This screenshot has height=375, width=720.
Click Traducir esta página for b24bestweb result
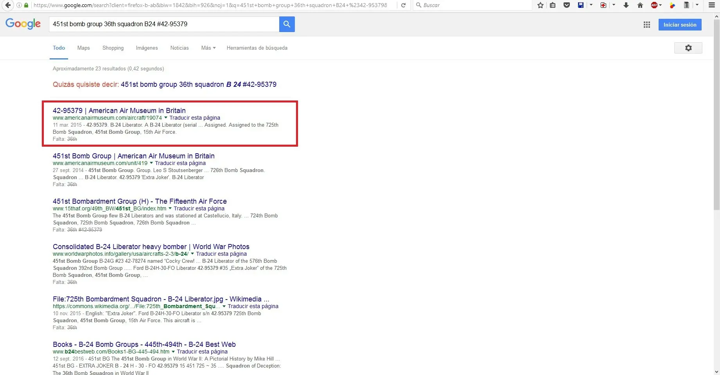202,352
